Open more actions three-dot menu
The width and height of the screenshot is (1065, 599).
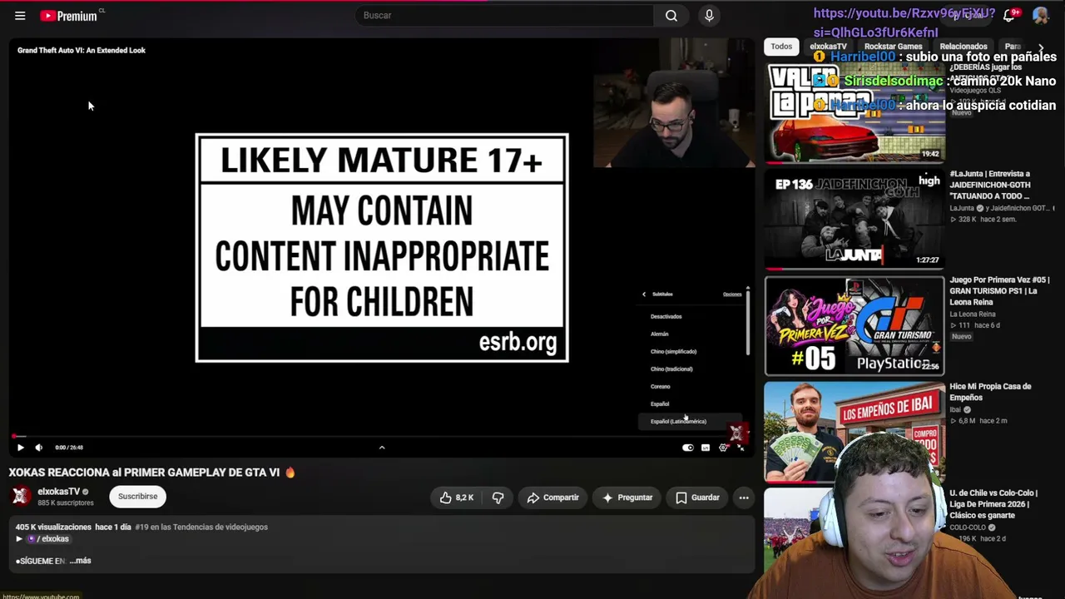[x=744, y=498]
